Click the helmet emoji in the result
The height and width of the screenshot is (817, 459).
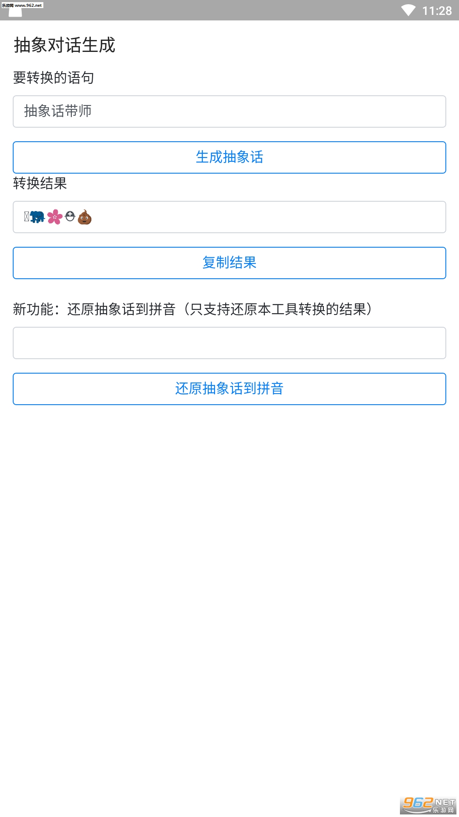pyautogui.click(x=70, y=217)
